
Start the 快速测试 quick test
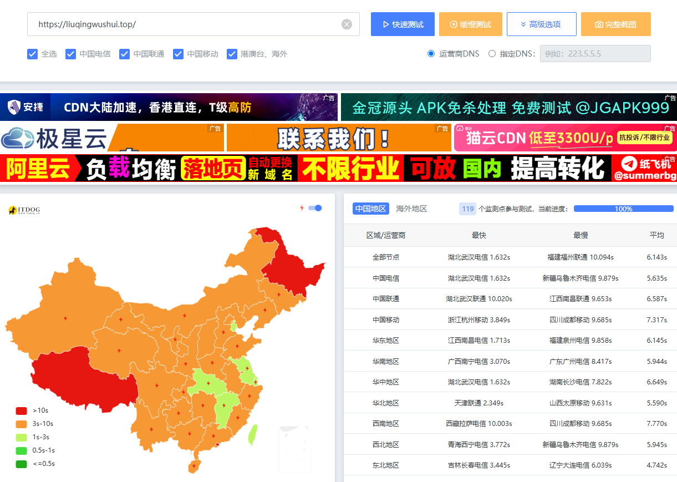coord(403,24)
